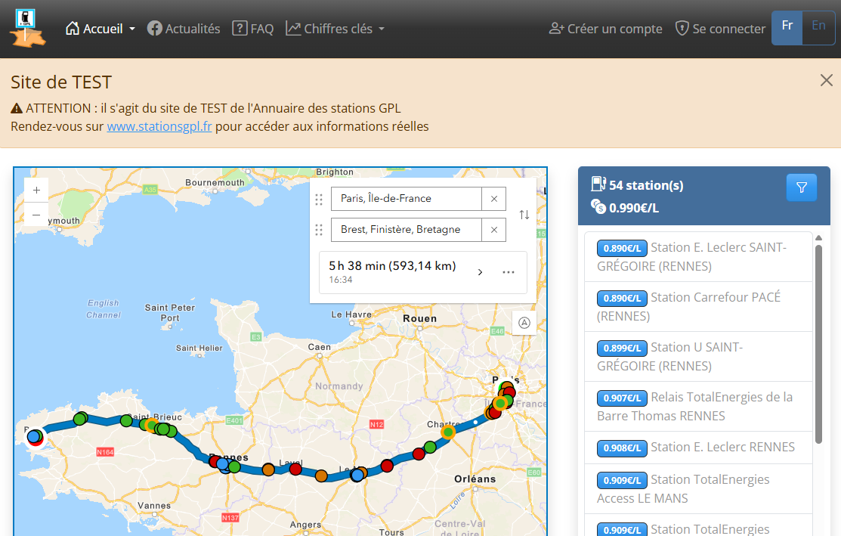Switch language to En

pyautogui.click(x=818, y=27)
